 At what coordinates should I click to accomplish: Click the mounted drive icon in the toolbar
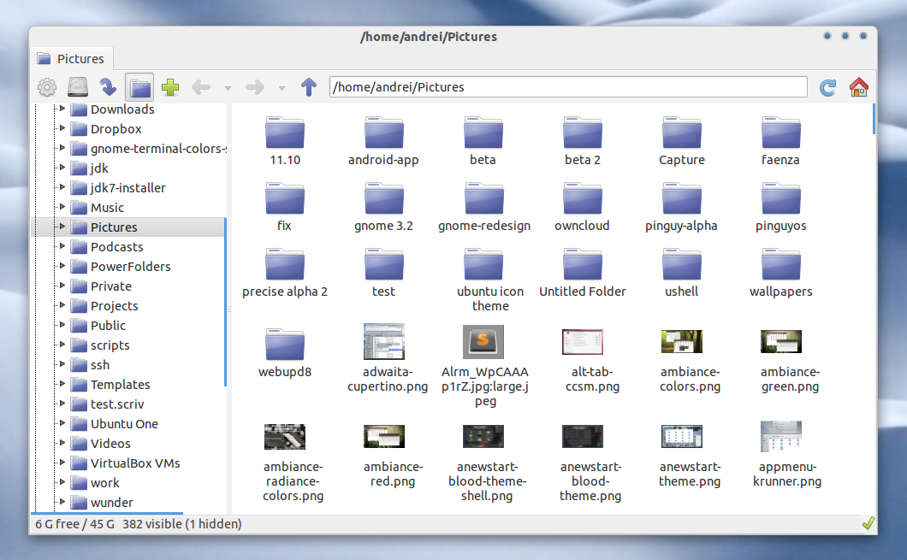click(79, 86)
